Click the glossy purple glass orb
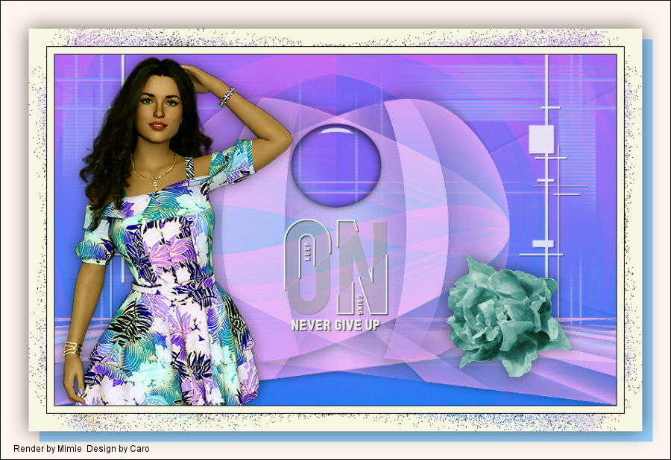This screenshot has width=671, height=460. [x=335, y=164]
